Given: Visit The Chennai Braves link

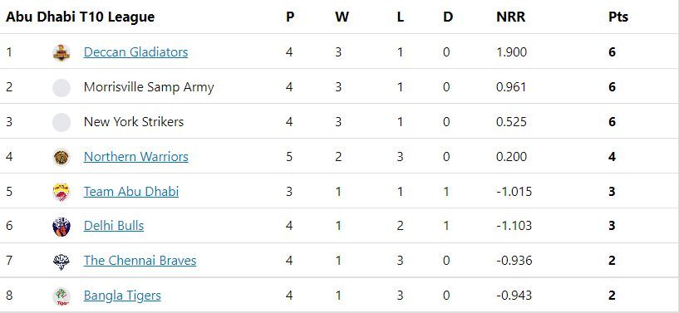Looking at the screenshot, I should click(140, 260).
